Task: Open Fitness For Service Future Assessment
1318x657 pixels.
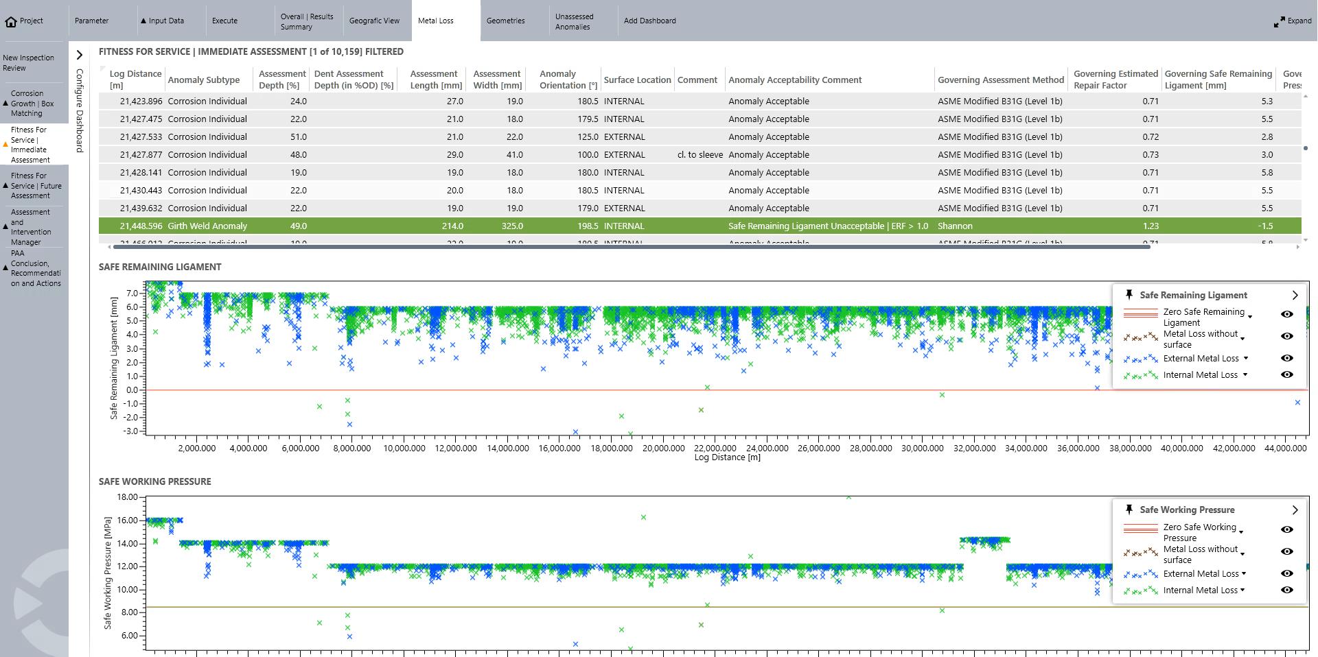Action: click(x=36, y=186)
